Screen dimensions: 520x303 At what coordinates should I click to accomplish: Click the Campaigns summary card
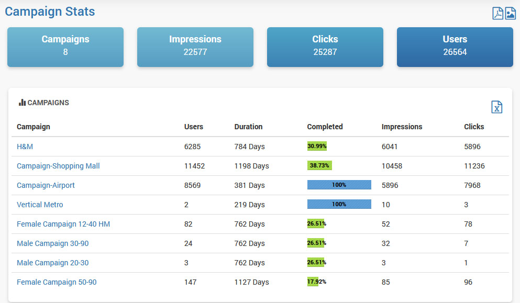tap(65, 47)
